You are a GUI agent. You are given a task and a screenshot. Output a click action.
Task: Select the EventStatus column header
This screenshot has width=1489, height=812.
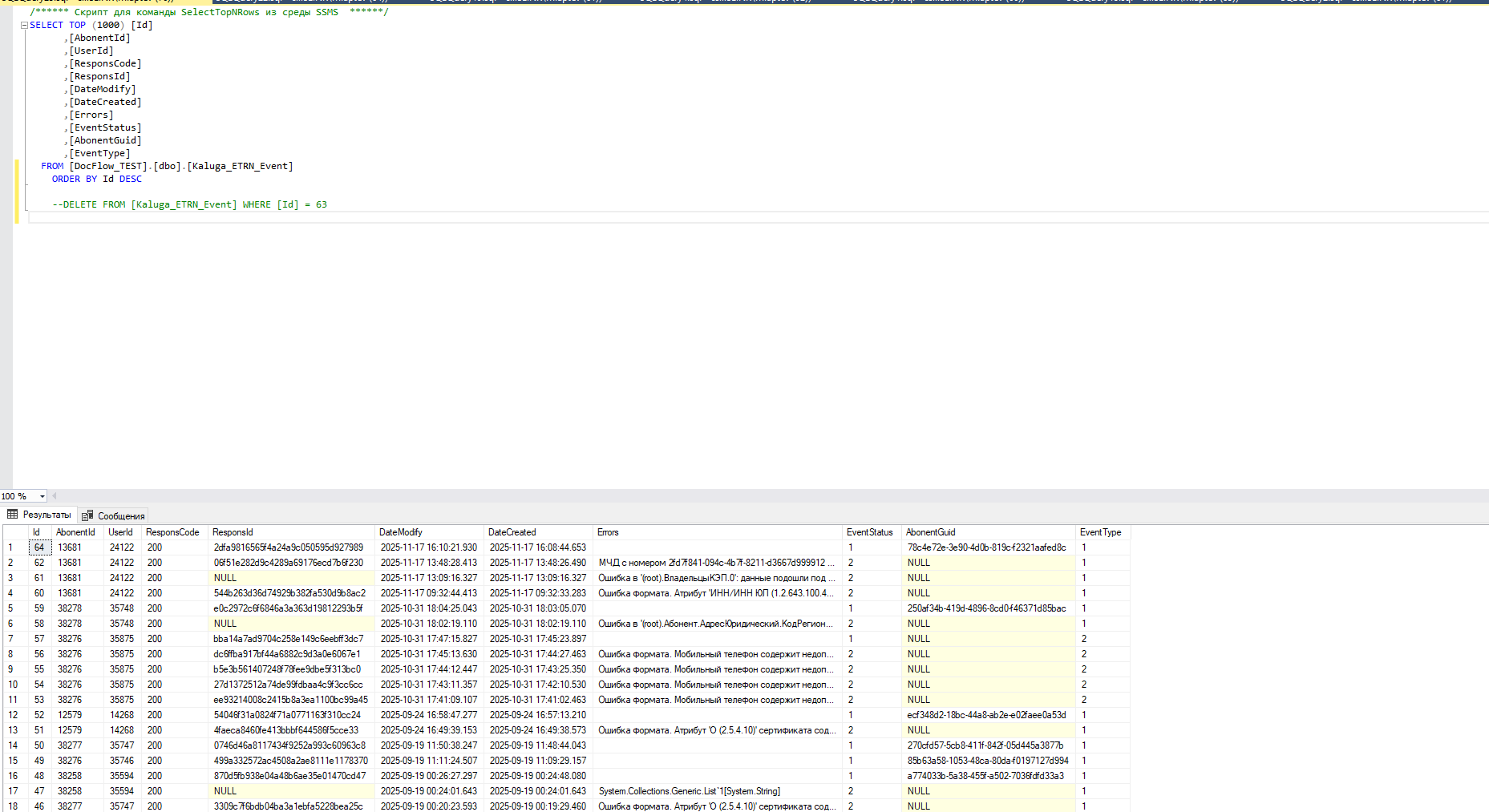pos(872,532)
